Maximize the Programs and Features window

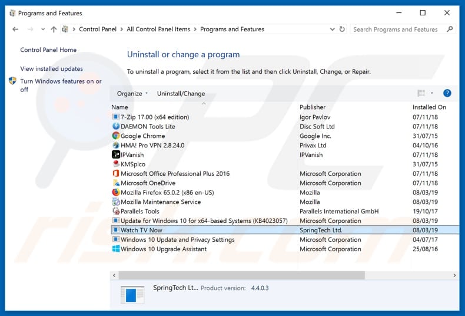(423, 13)
